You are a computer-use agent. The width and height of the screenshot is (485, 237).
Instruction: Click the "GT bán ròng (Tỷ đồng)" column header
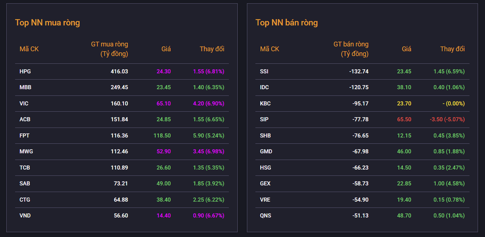click(x=351, y=49)
